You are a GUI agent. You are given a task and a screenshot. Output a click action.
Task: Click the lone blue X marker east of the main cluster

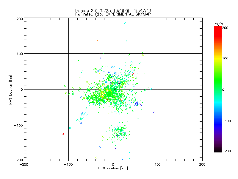(154, 112)
